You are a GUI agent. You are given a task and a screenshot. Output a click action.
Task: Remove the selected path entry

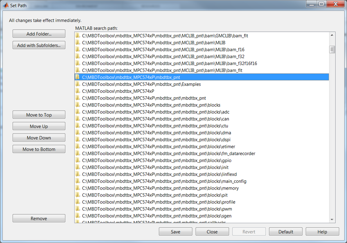39,218
